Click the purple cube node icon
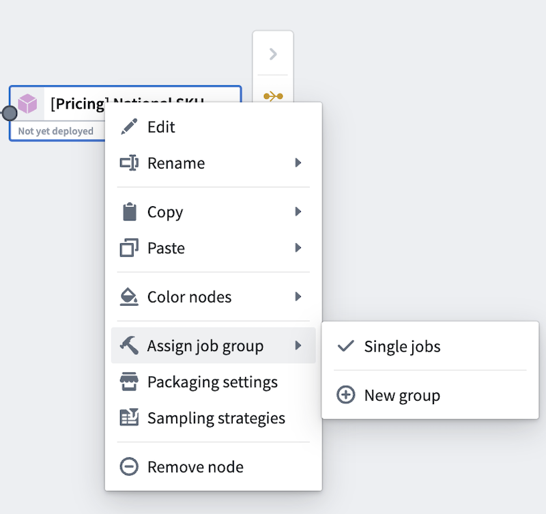This screenshot has height=514, width=546. coord(27,104)
